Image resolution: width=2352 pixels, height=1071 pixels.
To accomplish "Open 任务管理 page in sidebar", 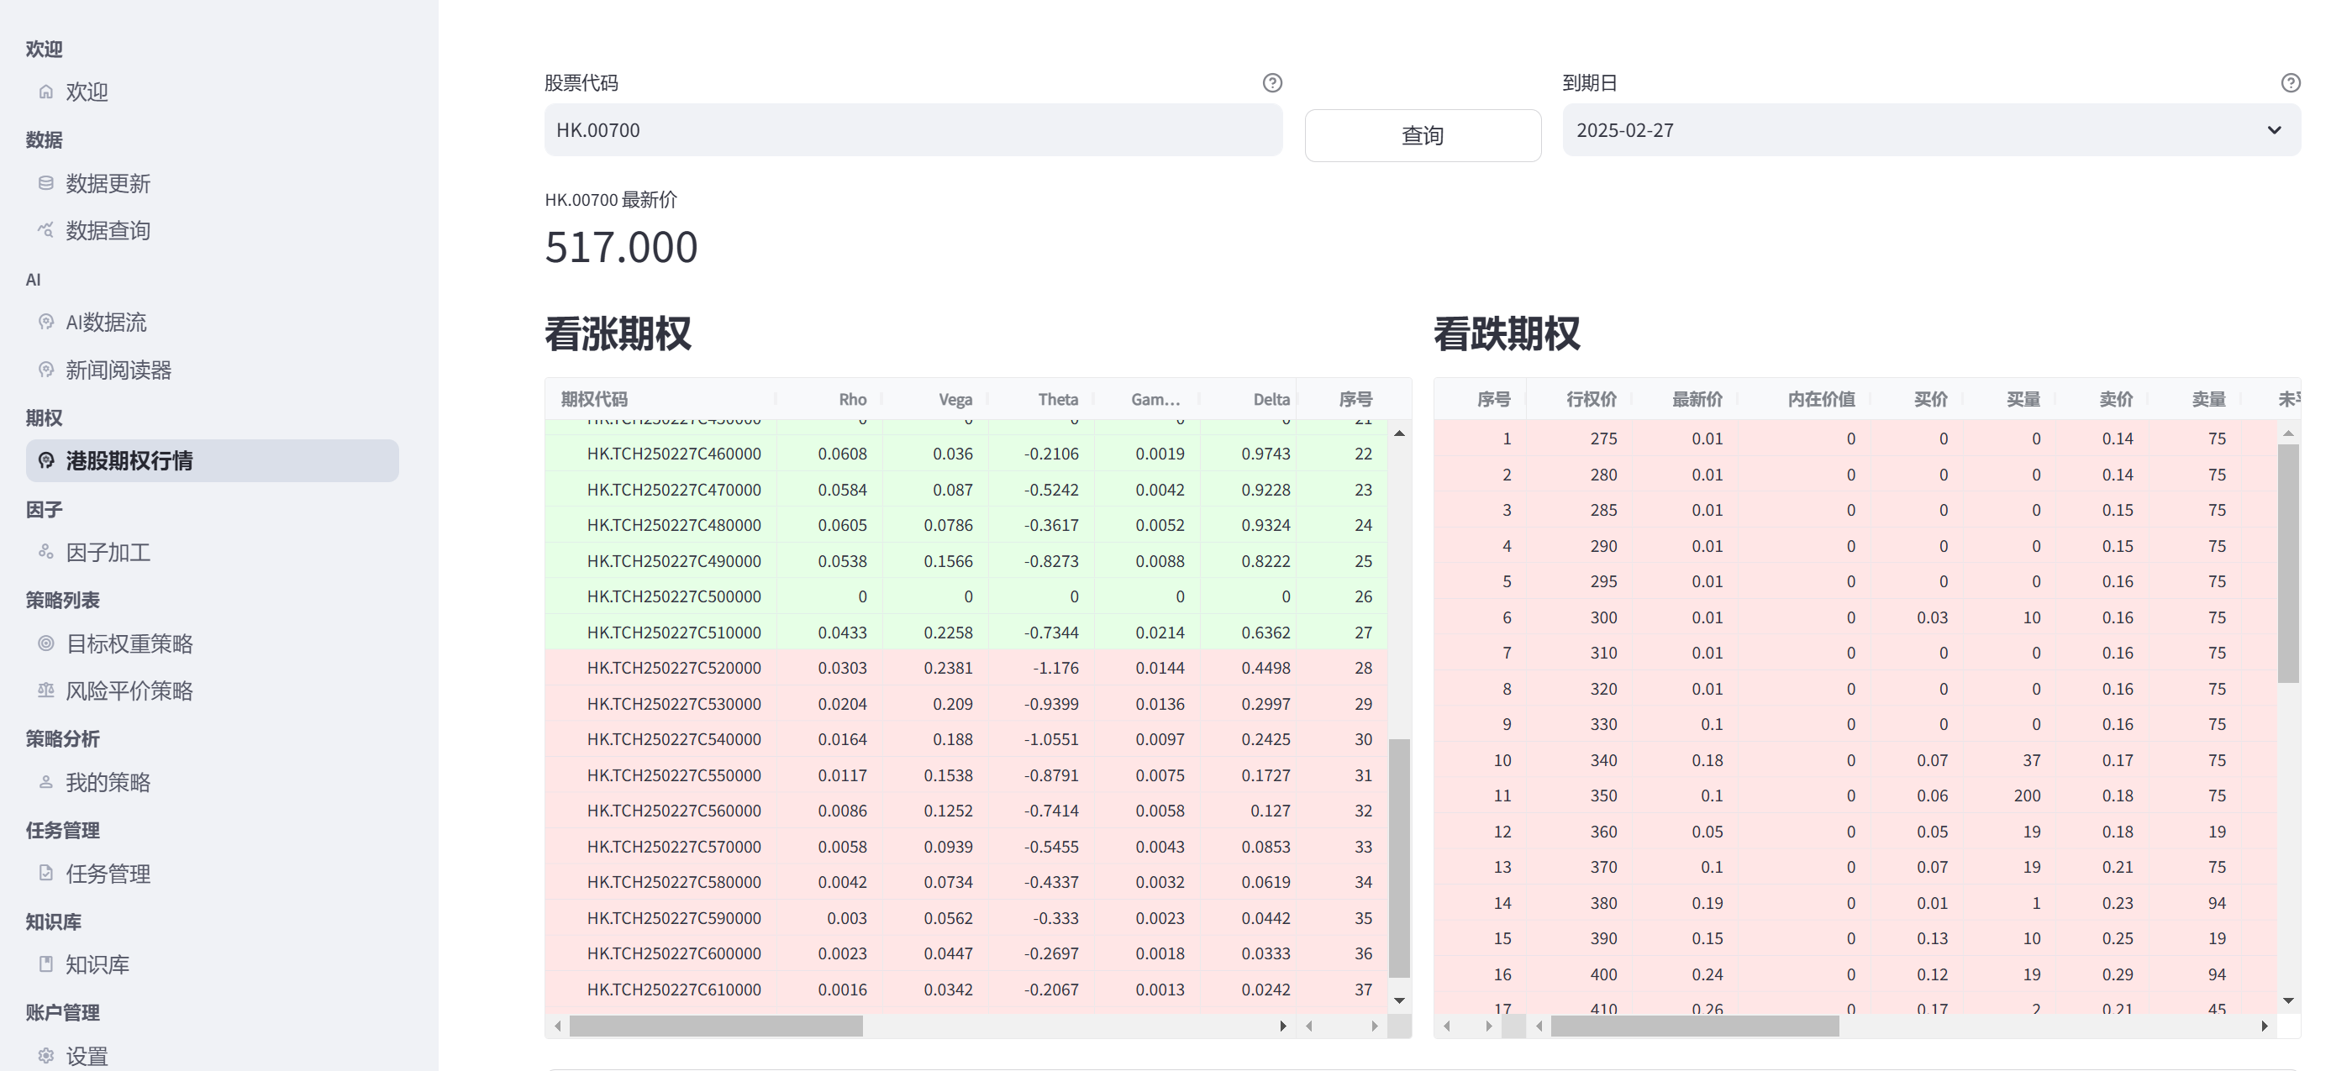I will pyautogui.click(x=108, y=874).
